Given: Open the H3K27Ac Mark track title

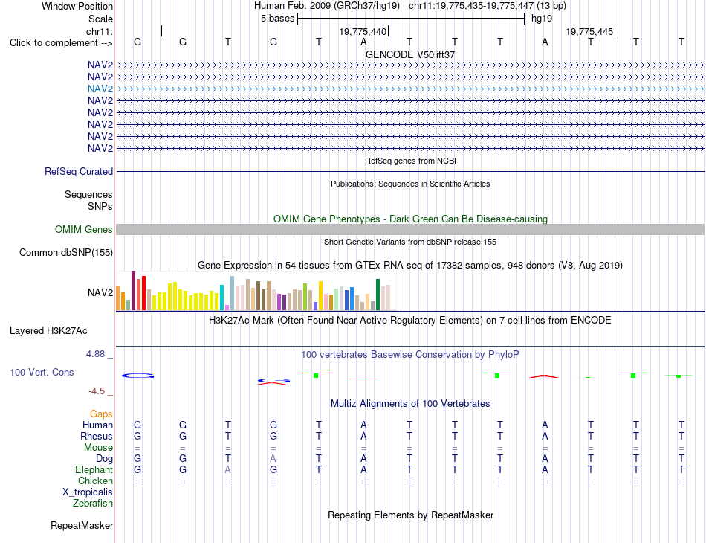Looking at the screenshot, I should point(410,321).
